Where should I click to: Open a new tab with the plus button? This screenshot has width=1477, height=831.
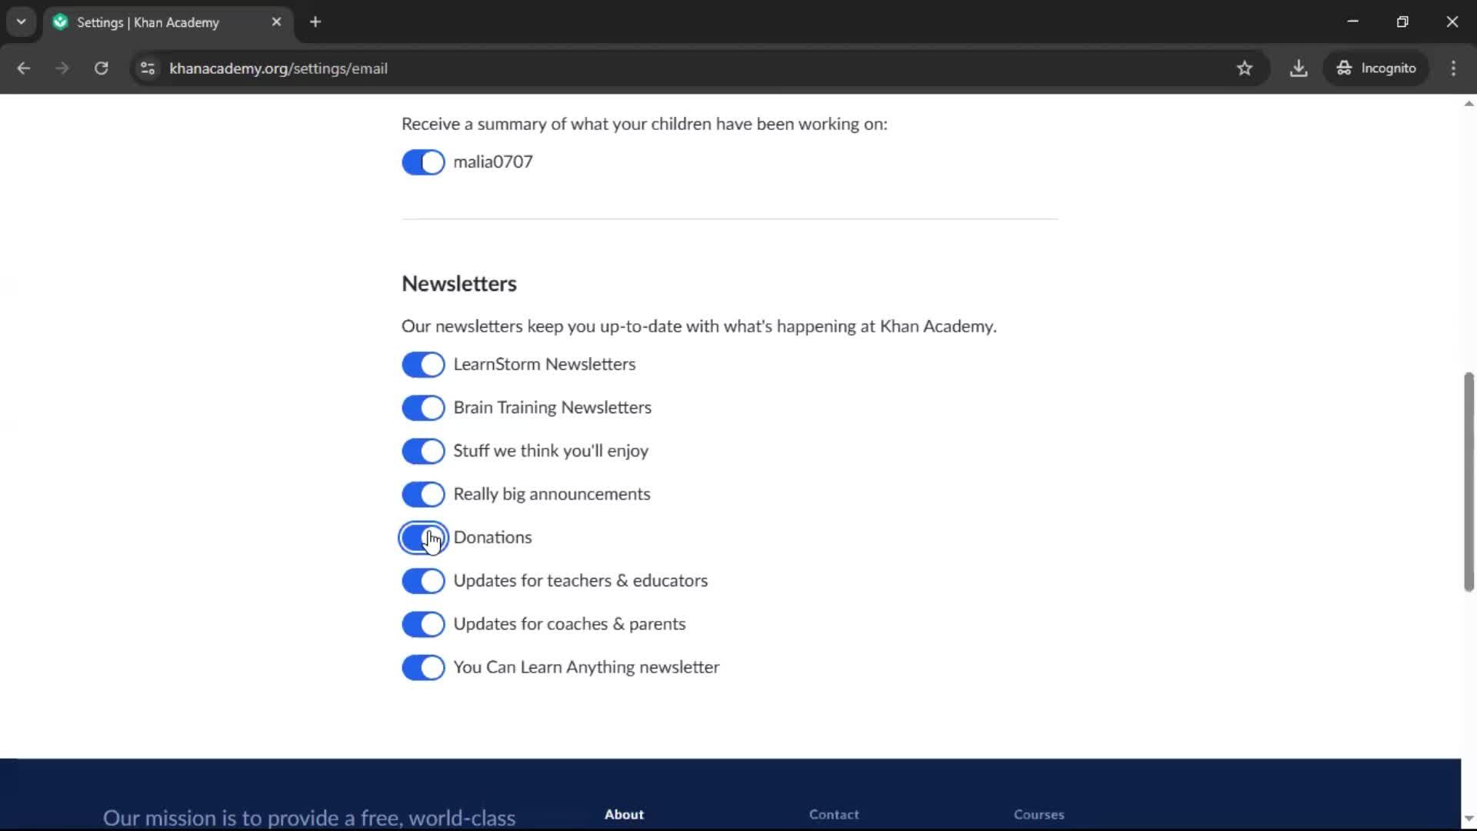(x=315, y=22)
